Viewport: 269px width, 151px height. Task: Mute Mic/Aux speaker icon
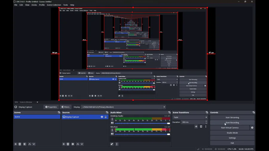click(112, 134)
